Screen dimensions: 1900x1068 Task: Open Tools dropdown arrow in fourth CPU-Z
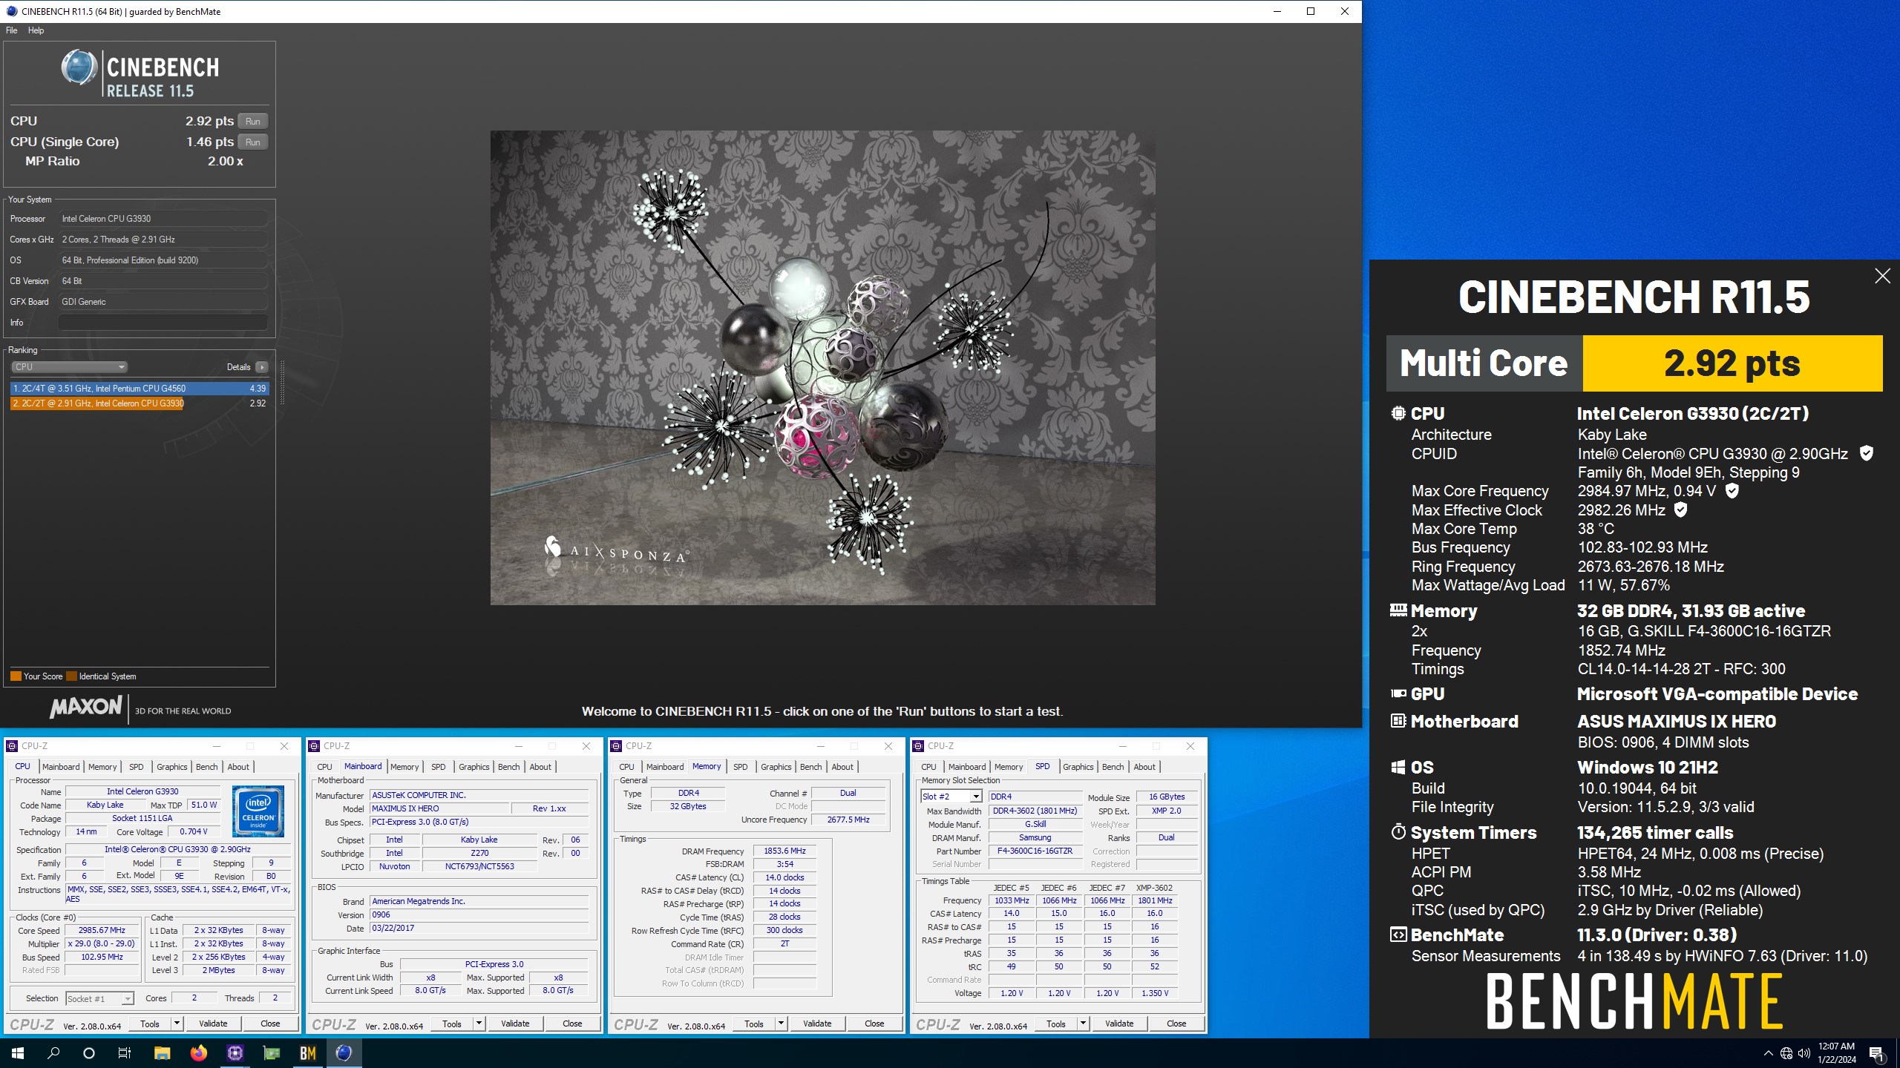coord(1083,1023)
